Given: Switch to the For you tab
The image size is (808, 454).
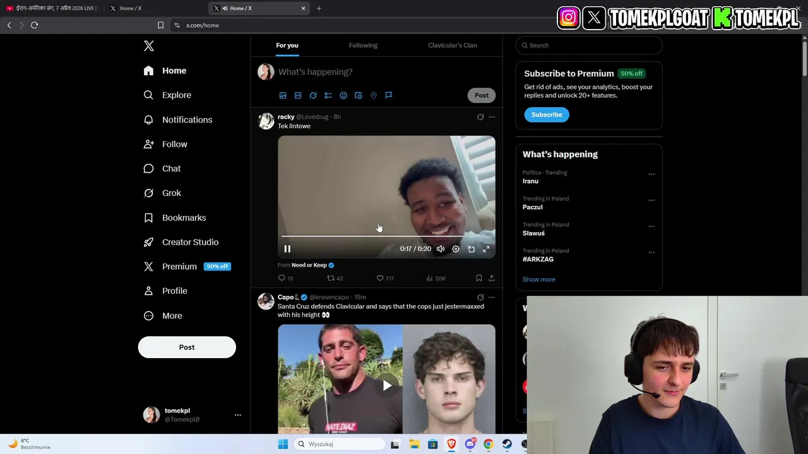Looking at the screenshot, I should coord(287,45).
